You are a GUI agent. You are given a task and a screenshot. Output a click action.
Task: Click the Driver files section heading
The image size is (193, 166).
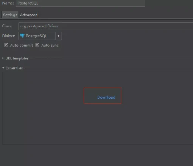point(14,68)
